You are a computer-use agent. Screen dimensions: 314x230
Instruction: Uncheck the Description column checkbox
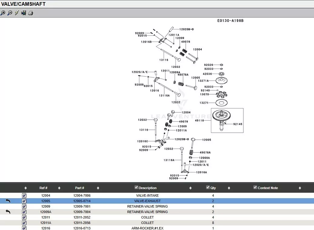coord(136,188)
